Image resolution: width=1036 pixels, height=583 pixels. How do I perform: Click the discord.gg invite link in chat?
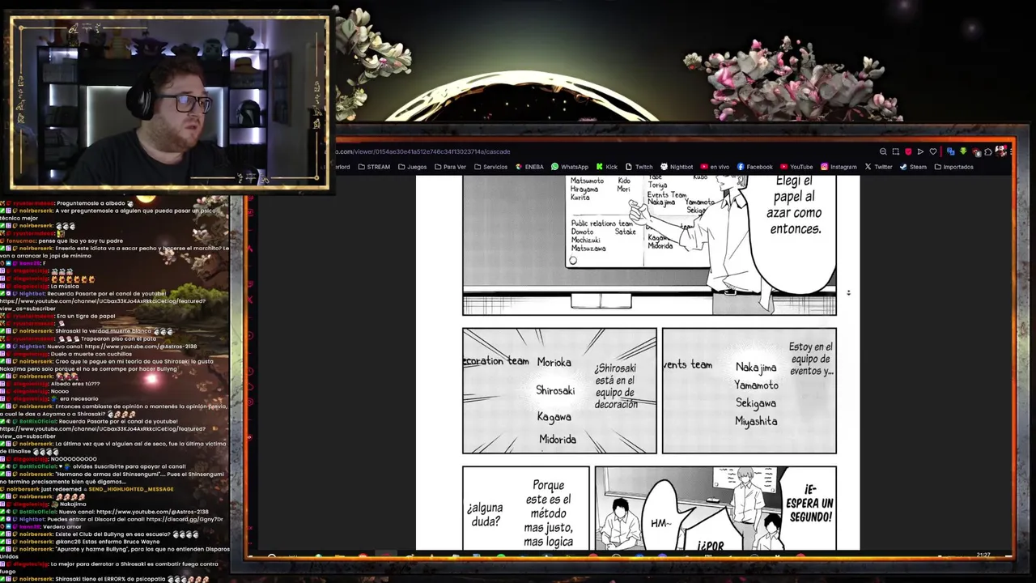(183, 519)
